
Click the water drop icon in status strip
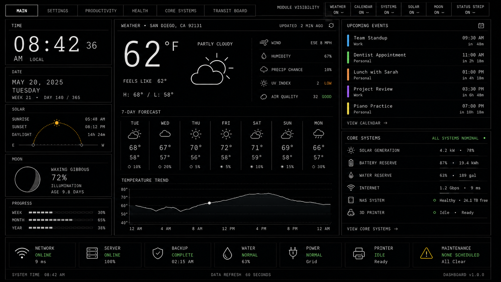pos(228,254)
